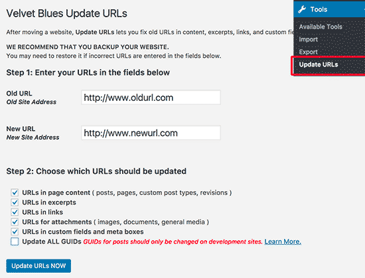Click the New URL field label

[21, 129]
